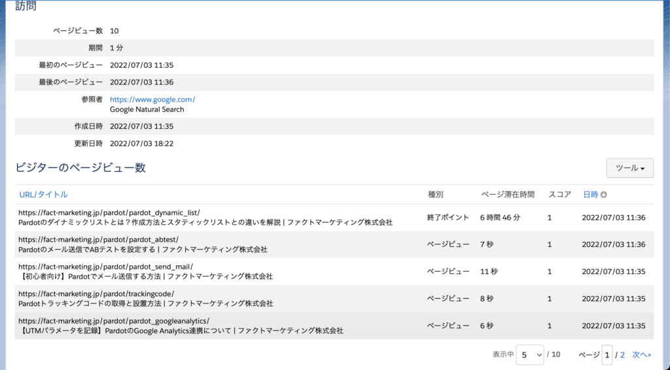Sort by the URL/タイトル column header

[43, 195]
